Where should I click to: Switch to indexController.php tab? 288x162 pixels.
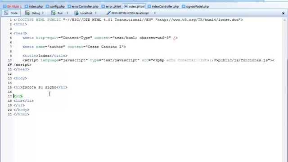(x=163, y=6)
